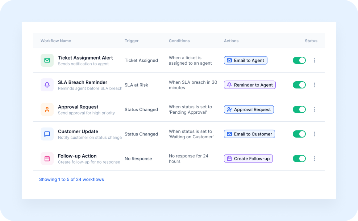358x221 pixels.
Task: Click the Showing 1 to 5 of 24 workflows link
Action: [x=71, y=179]
